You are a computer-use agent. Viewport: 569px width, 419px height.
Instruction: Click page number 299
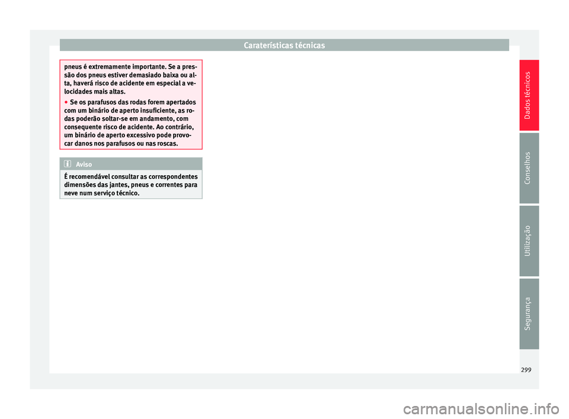[526, 370]
